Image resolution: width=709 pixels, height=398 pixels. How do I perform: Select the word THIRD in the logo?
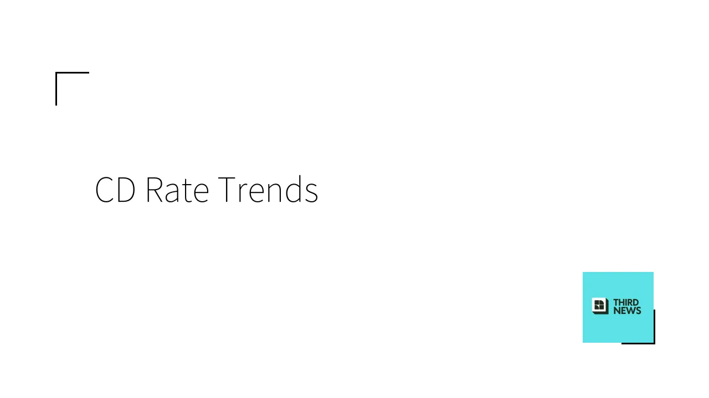pos(626,302)
